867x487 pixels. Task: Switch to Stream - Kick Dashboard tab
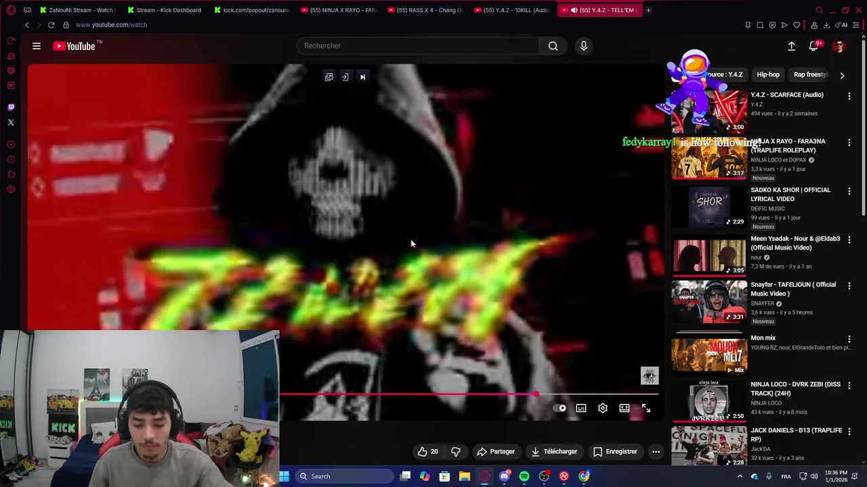[x=165, y=10]
